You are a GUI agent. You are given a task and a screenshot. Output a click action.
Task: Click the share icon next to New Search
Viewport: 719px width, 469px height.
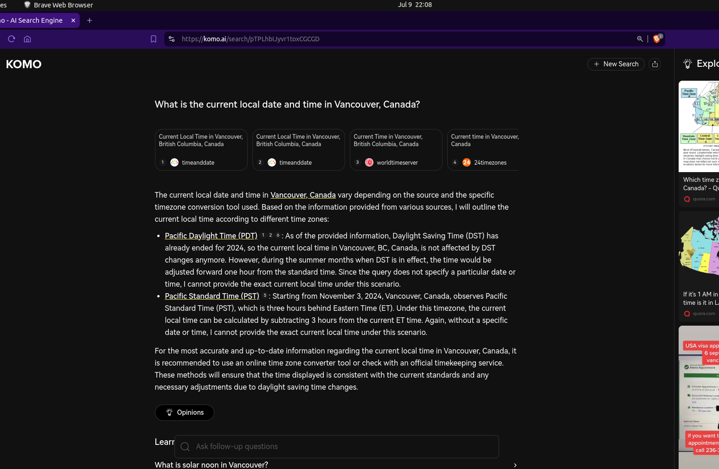(x=655, y=64)
